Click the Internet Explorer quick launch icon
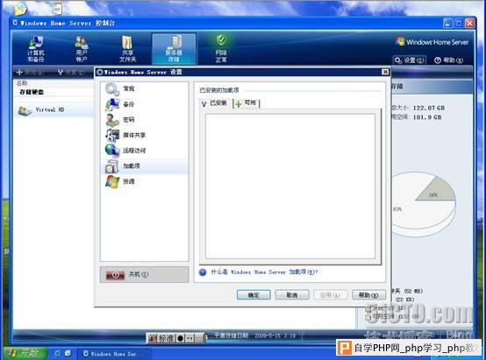This screenshot has height=360, width=486. 58,353
